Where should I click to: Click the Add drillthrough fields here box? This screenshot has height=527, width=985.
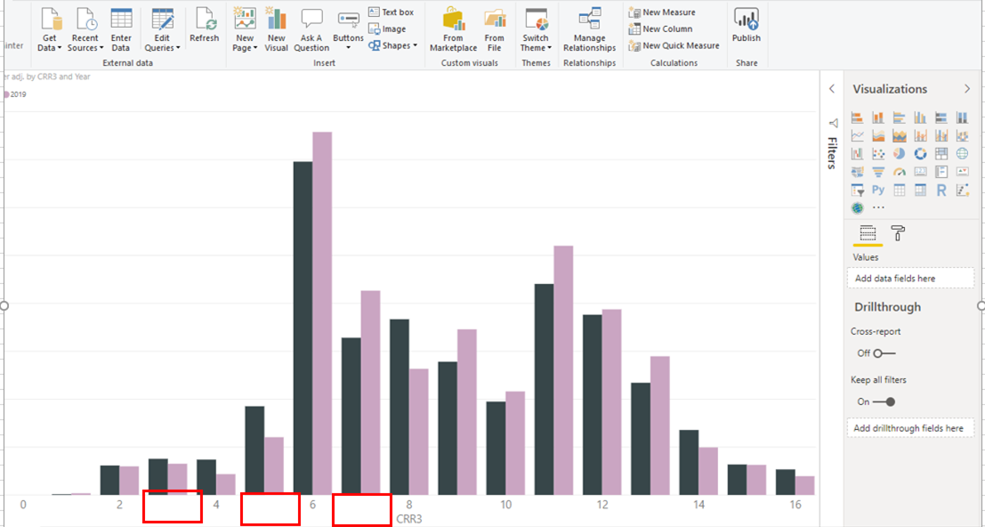pyautogui.click(x=910, y=428)
